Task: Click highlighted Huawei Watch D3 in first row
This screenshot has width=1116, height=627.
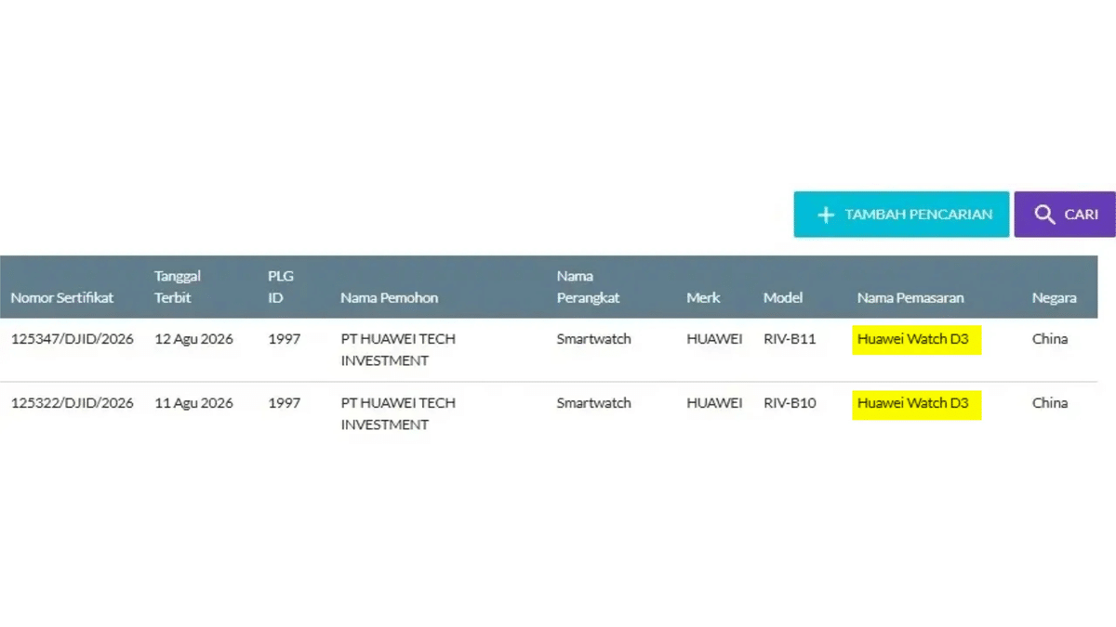Action: pyautogui.click(x=916, y=339)
